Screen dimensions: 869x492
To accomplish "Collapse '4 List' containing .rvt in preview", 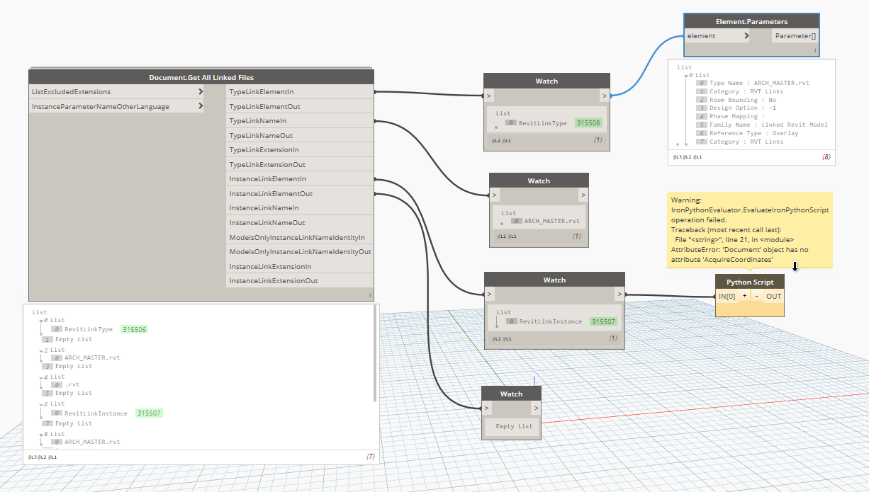I will point(42,377).
